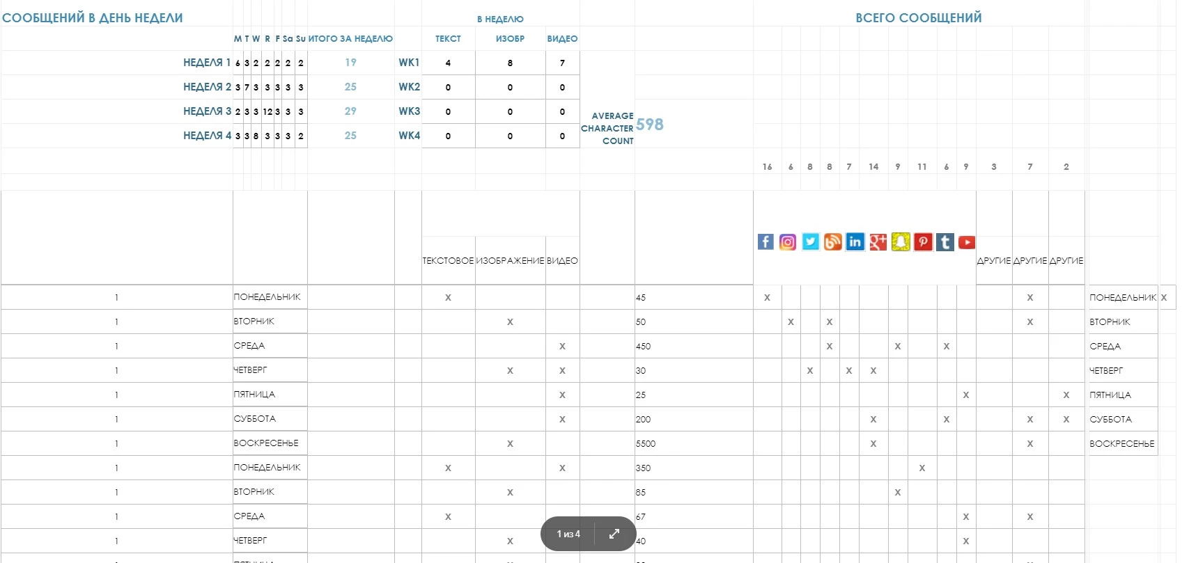Select the cell with character count 5500

[646, 444]
